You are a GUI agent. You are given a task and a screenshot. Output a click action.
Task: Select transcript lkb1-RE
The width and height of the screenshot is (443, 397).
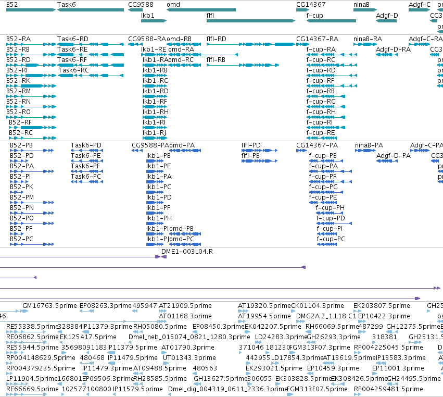154,49
